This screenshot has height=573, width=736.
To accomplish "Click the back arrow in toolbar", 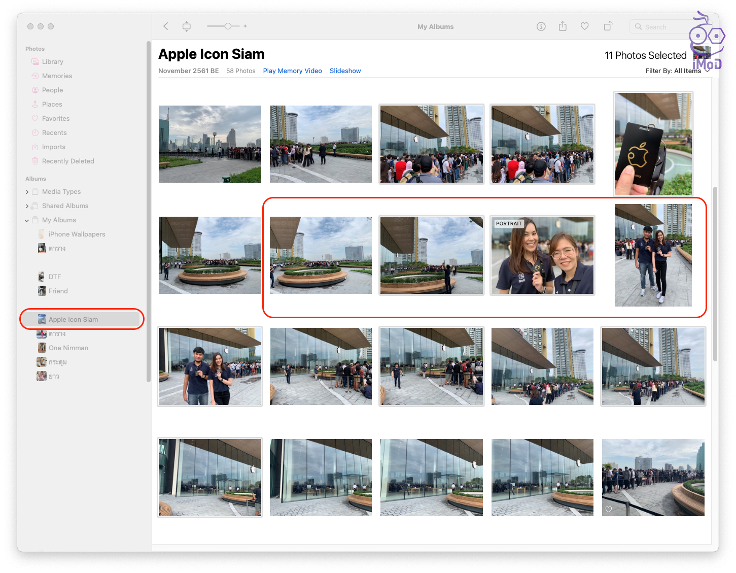I will coord(166,26).
